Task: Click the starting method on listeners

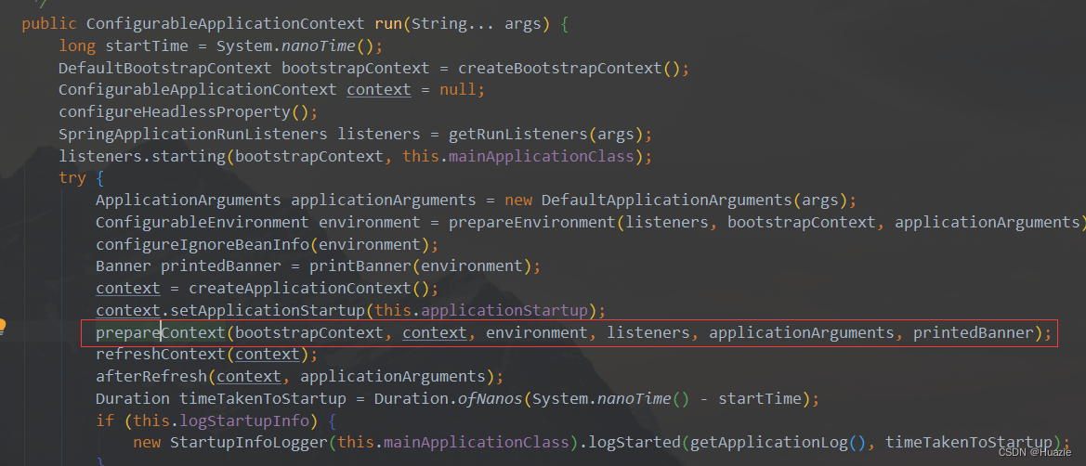Action: [x=189, y=156]
